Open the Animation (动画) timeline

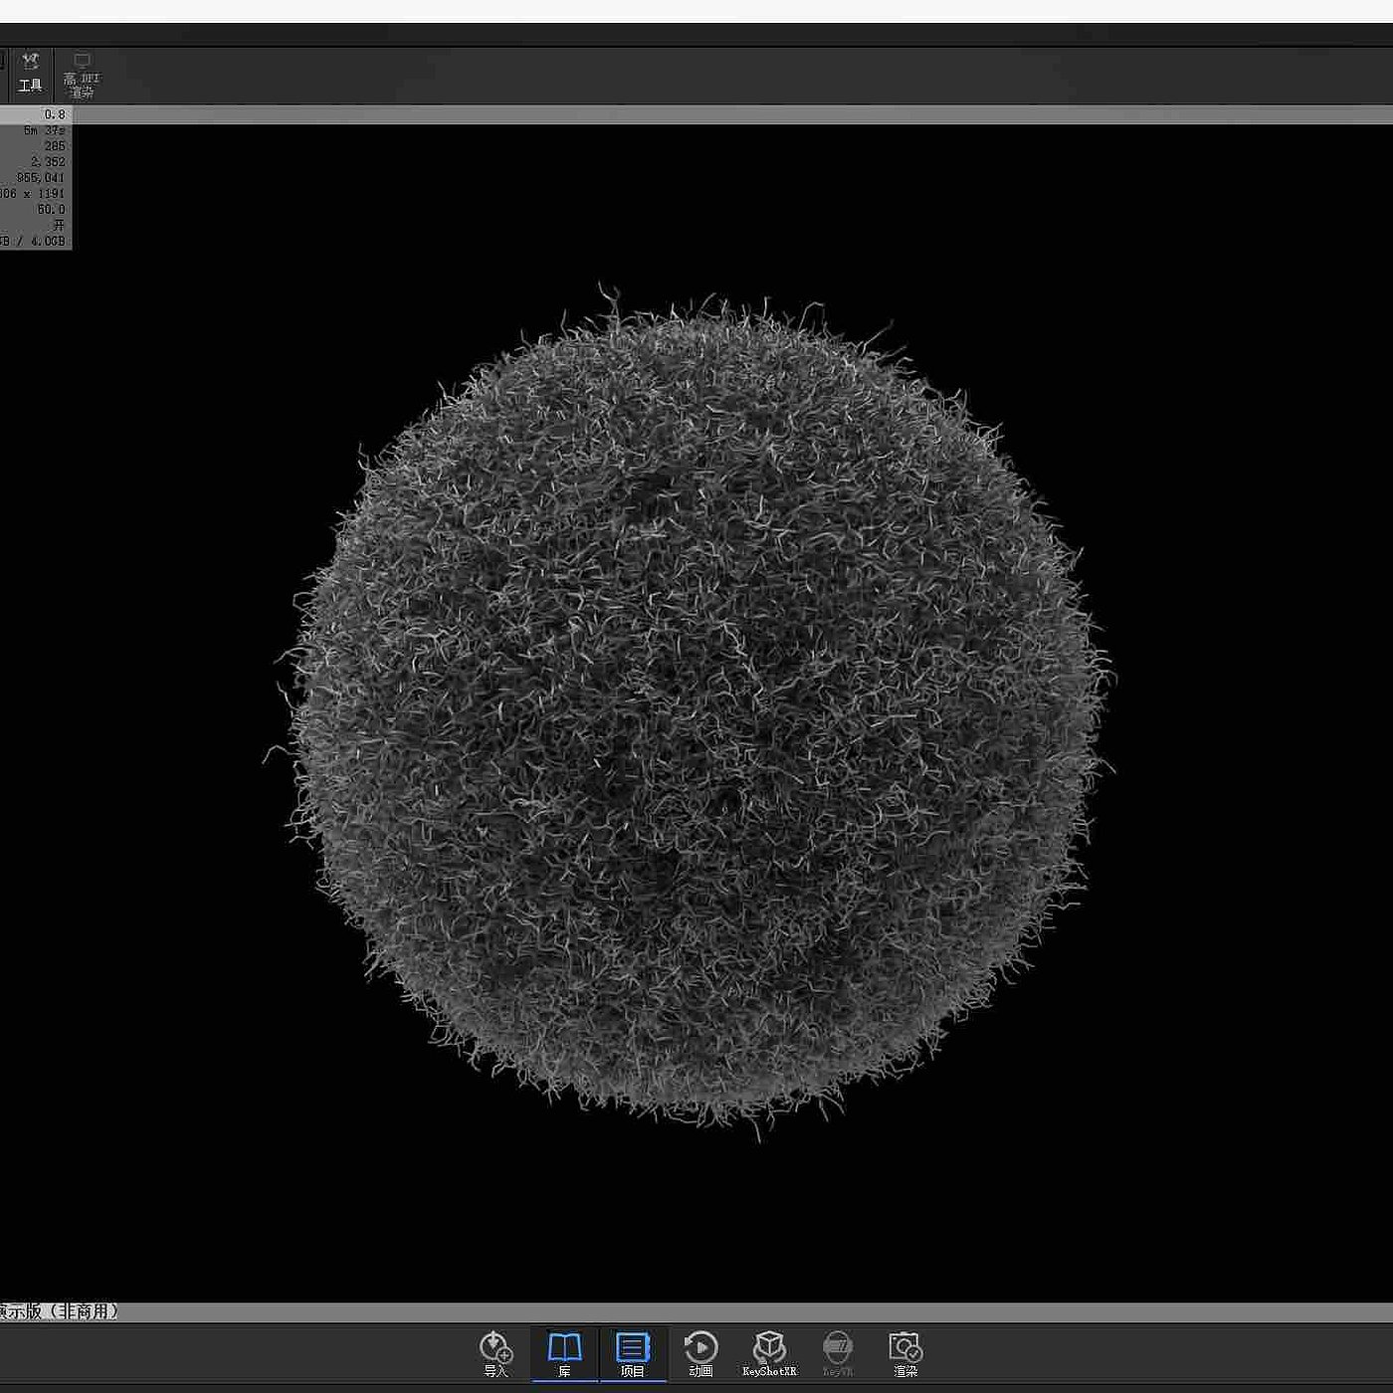pos(700,1353)
